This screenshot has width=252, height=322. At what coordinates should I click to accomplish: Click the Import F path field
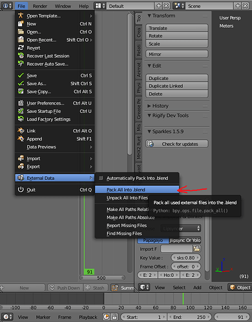tap(176, 249)
